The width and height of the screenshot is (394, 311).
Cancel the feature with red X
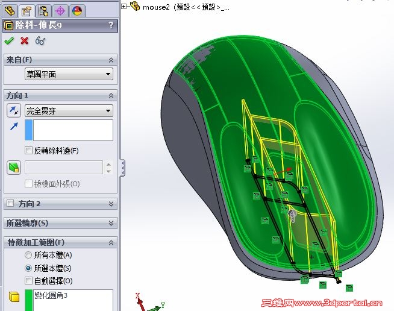tap(24, 41)
